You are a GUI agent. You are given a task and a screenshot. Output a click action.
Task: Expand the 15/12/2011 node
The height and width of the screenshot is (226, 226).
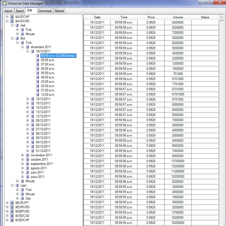tap(28, 103)
